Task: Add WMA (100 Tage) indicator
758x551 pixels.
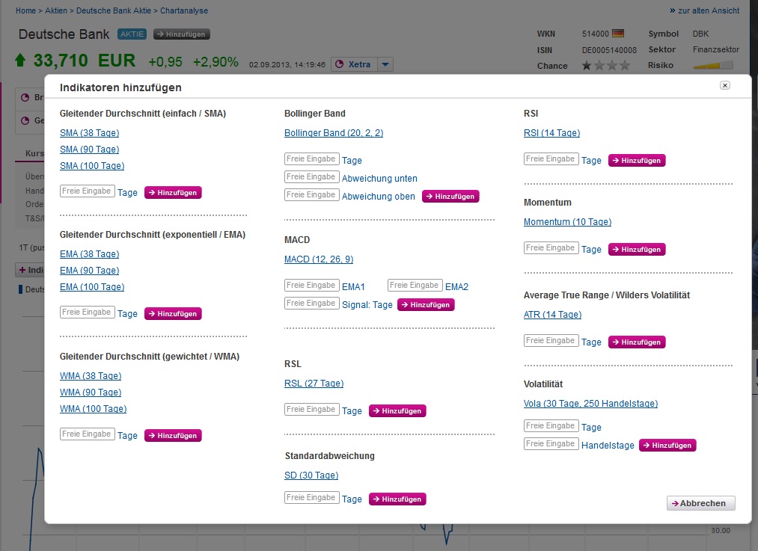Action: click(94, 408)
